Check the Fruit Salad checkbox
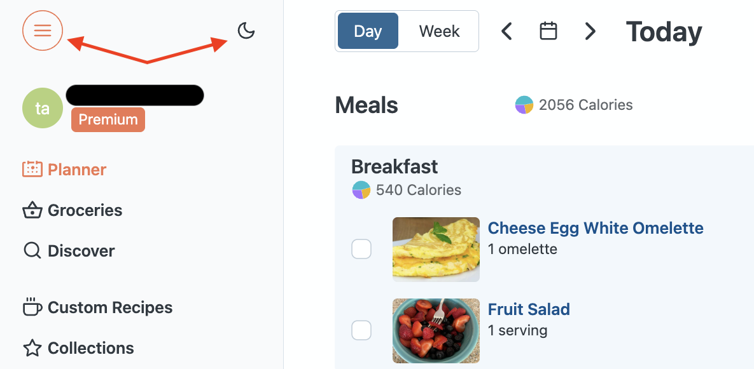754x369 pixels. (x=361, y=330)
